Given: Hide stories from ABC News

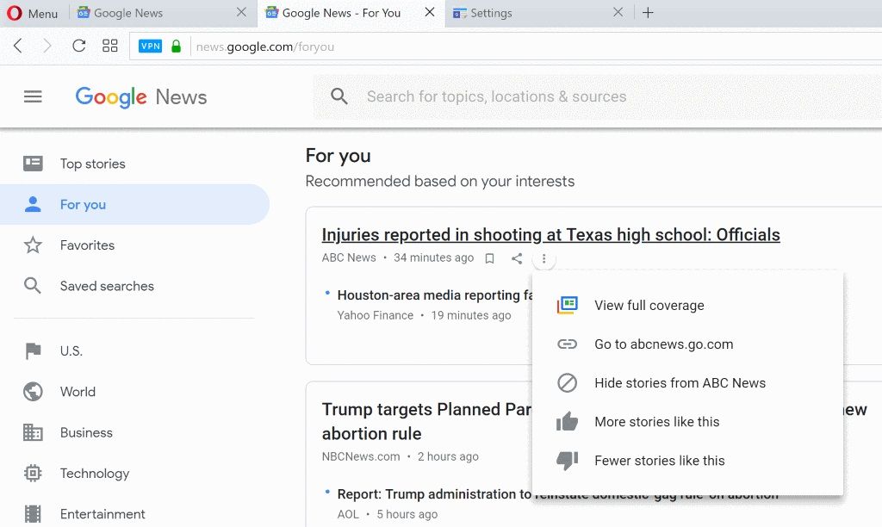Looking at the screenshot, I should click(x=680, y=383).
